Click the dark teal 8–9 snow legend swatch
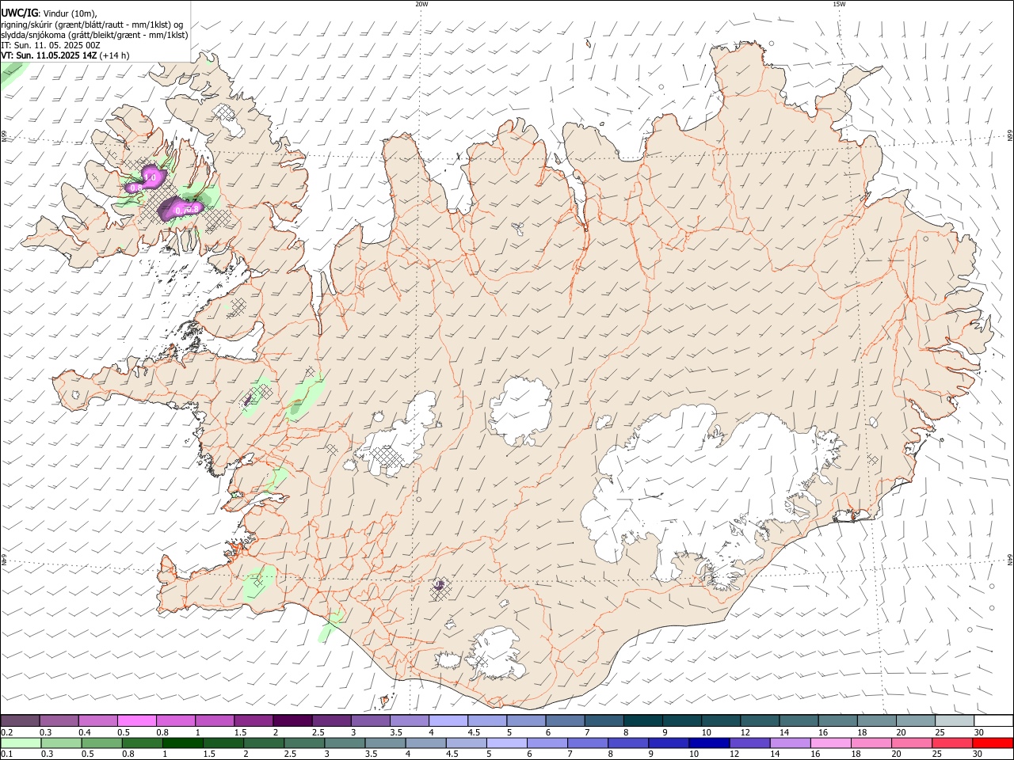 click(642, 720)
